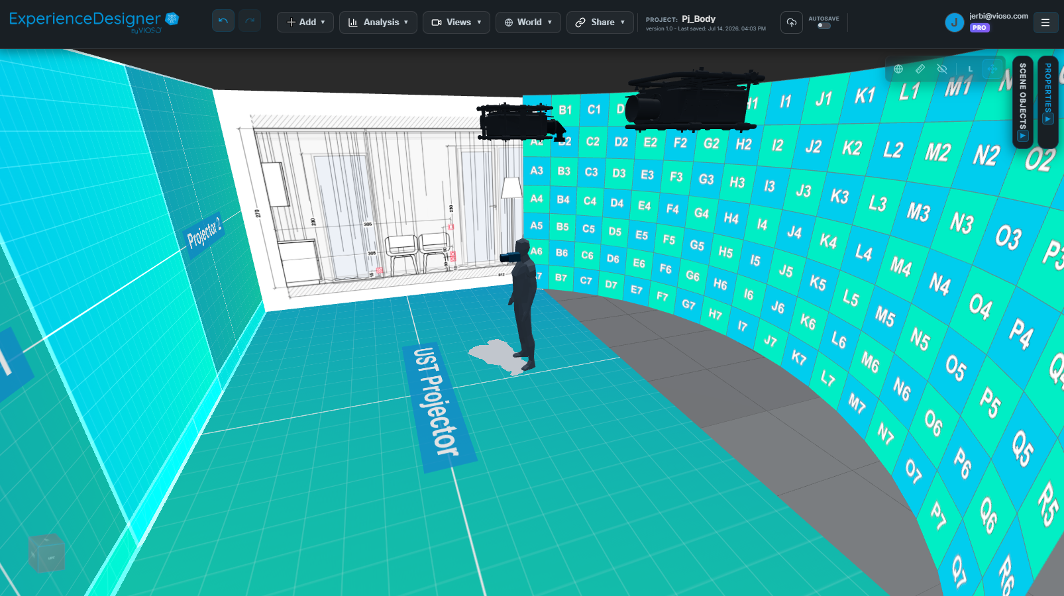
Task: Open the Analysis dropdown menu
Action: pyautogui.click(x=378, y=22)
